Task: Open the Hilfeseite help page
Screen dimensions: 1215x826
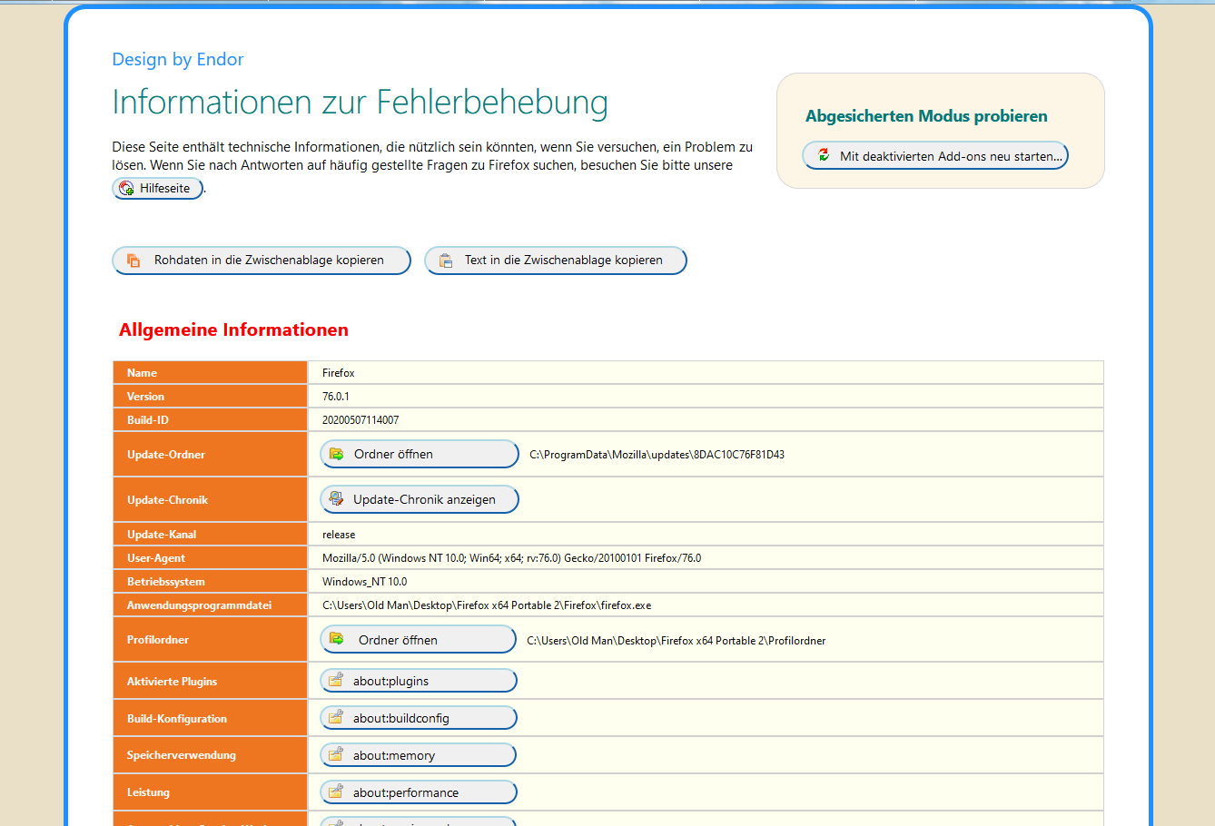Action: point(164,189)
